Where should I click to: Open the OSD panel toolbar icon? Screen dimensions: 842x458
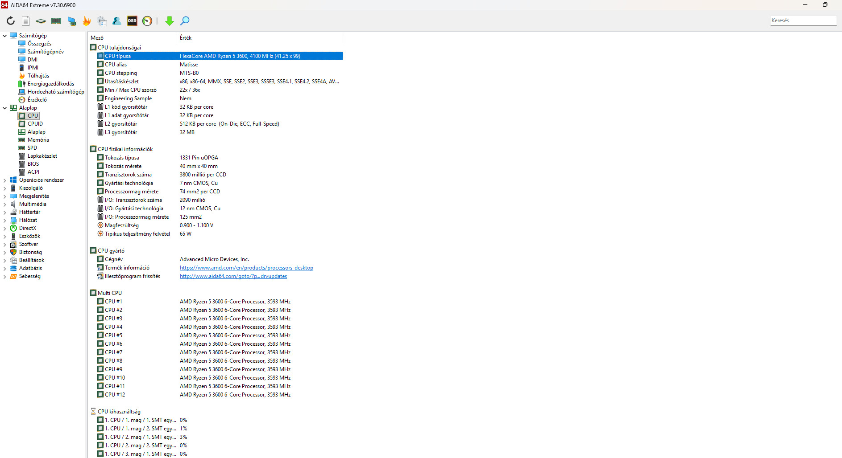(132, 21)
